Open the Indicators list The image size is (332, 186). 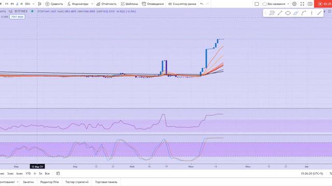click(78, 4)
